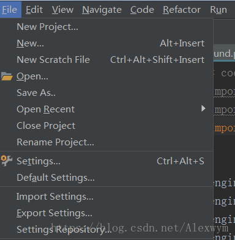The image size is (235, 240).
Task: Click the wrench icon beside Settings...
Action: pyautogui.click(x=7, y=161)
